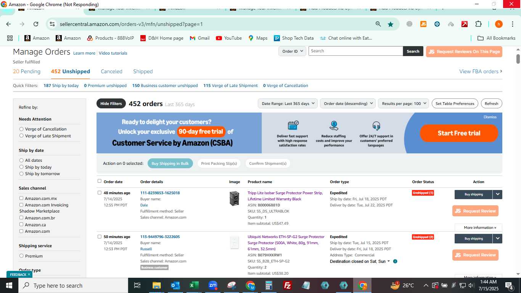Reload the page with the refresh icon
Image resolution: width=521 pixels, height=293 pixels.
[36, 24]
